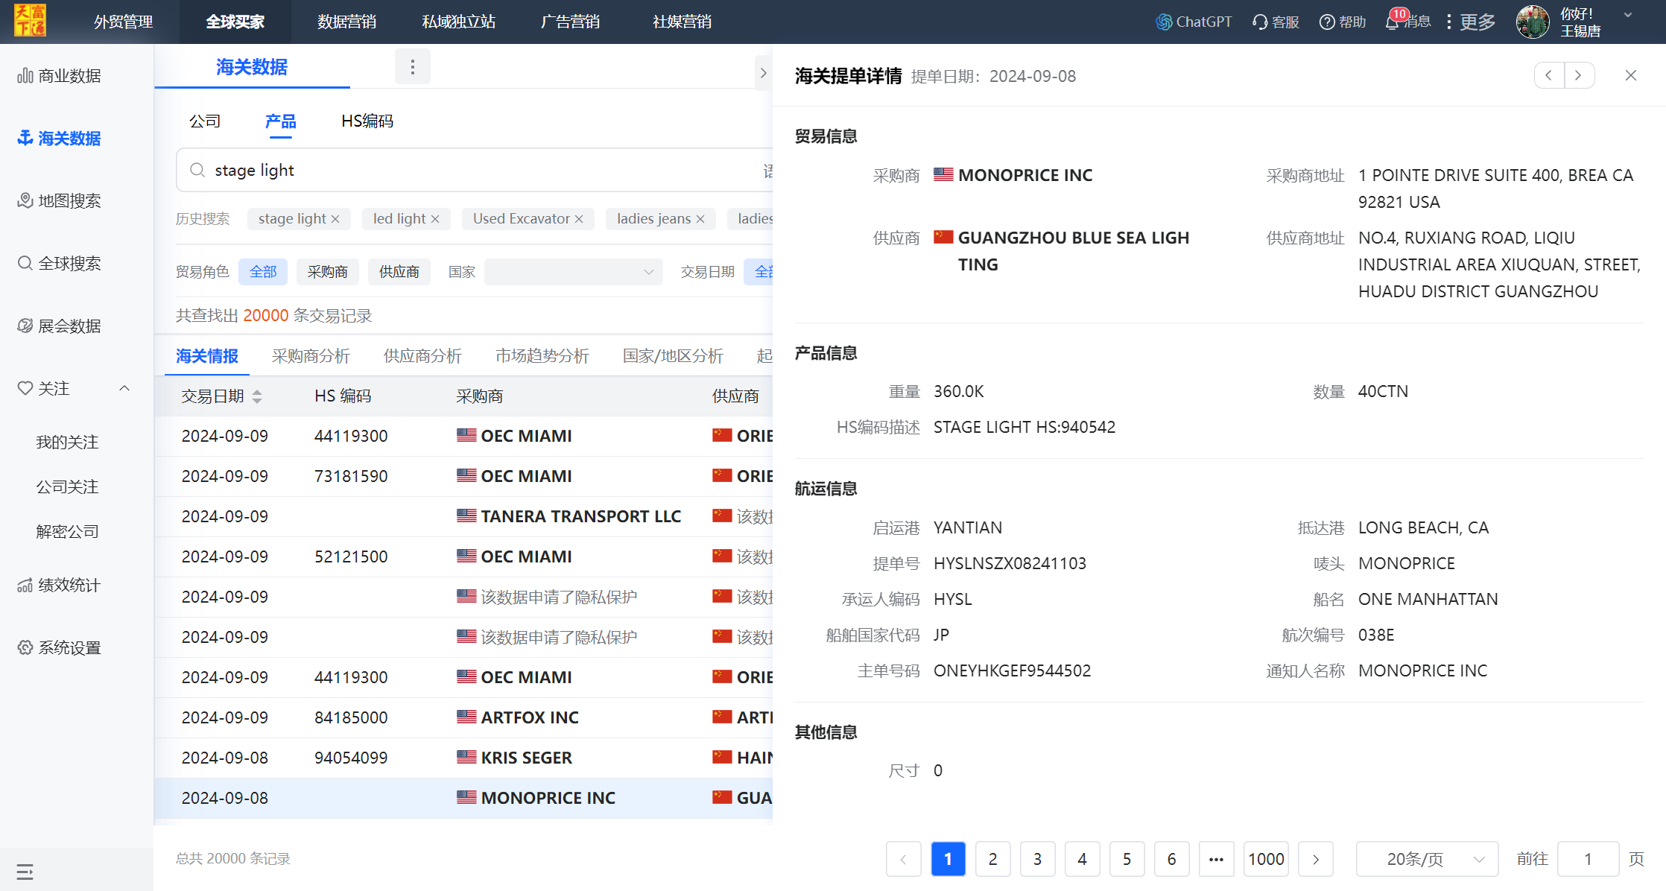Expand the user account dropdown arrow
The image size is (1666, 891).
pyautogui.click(x=1628, y=15)
